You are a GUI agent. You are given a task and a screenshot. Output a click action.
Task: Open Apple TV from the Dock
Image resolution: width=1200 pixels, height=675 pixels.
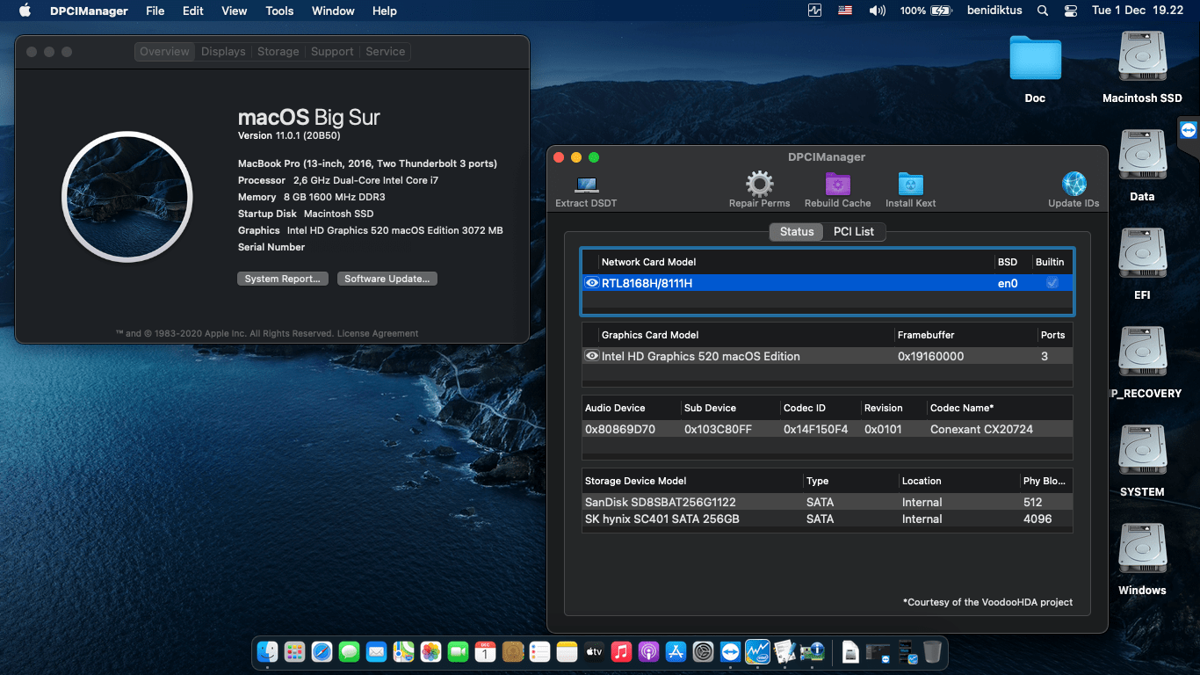click(594, 651)
